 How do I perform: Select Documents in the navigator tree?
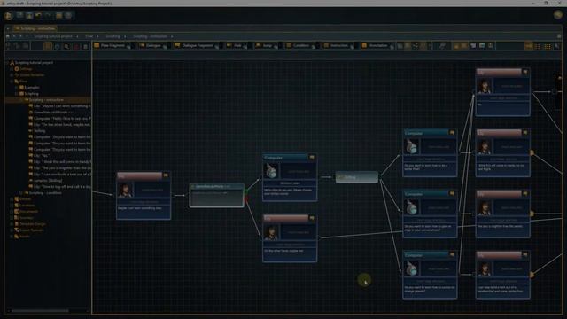(x=28, y=211)
